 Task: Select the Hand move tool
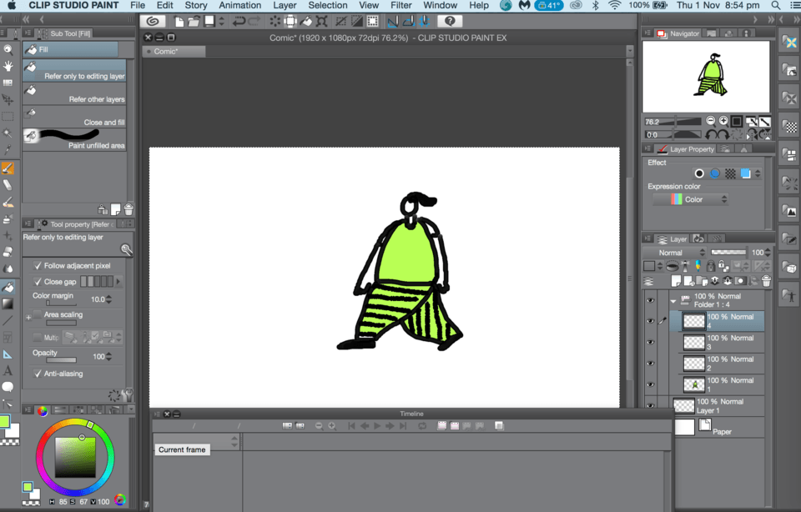(x=8, y=66)
